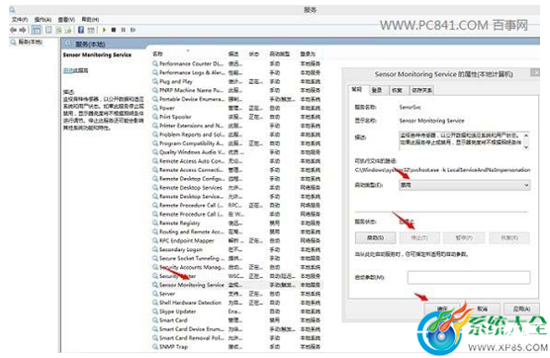Select the Problem Reports and Sol... row

pos(236,134)
